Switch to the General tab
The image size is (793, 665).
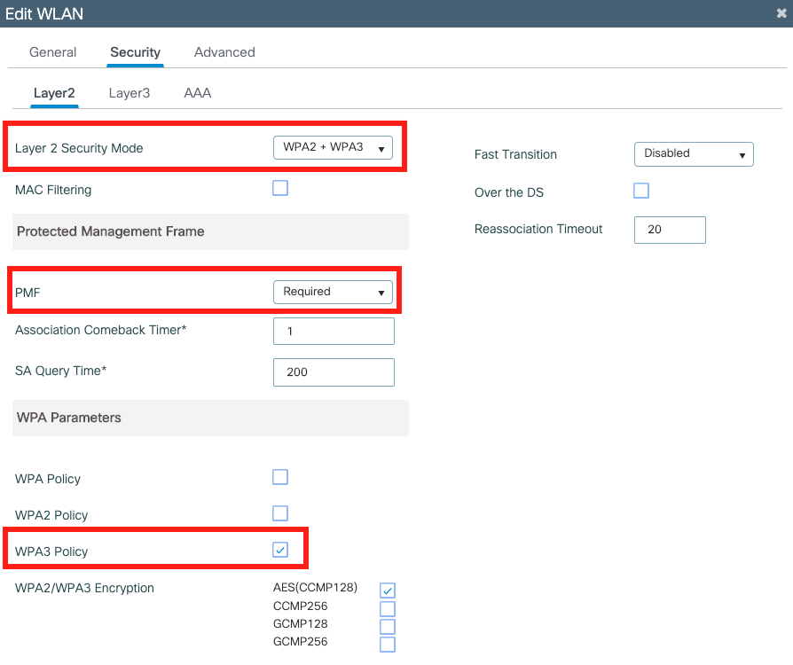pyautogui.click(x=52, y=52)
